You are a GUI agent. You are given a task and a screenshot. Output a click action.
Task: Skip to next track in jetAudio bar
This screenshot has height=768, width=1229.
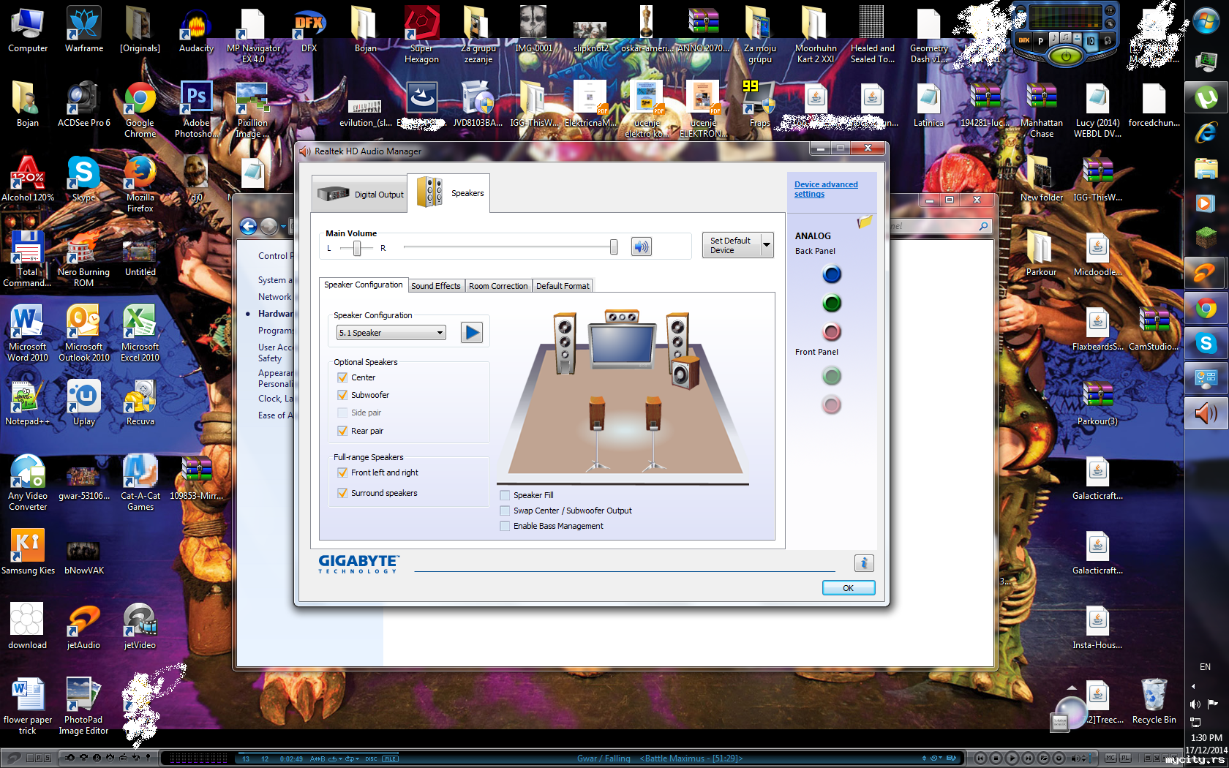(1028, 758)
